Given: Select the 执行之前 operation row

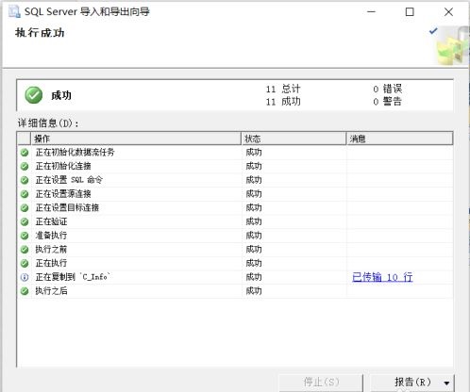Looking at the screenshot, I should tap(235, 250).
